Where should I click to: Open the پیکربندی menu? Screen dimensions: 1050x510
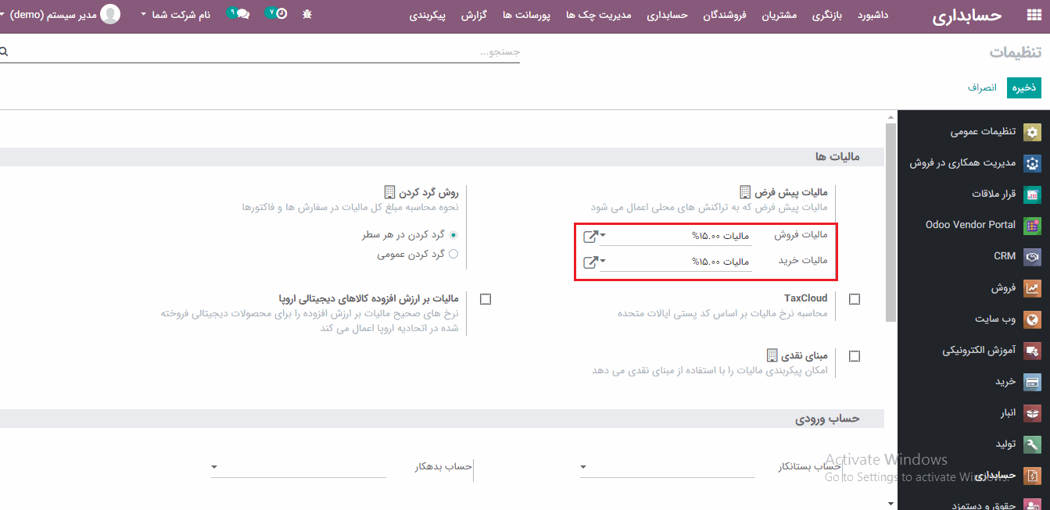(x=428, y=15)
